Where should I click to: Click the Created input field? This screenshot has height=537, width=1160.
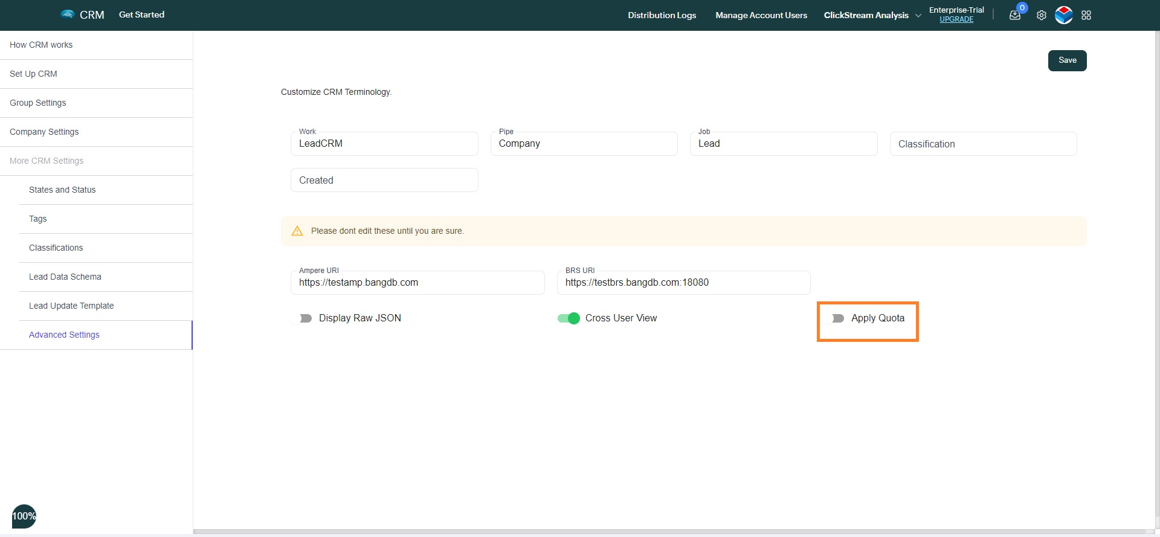(384, 180)
